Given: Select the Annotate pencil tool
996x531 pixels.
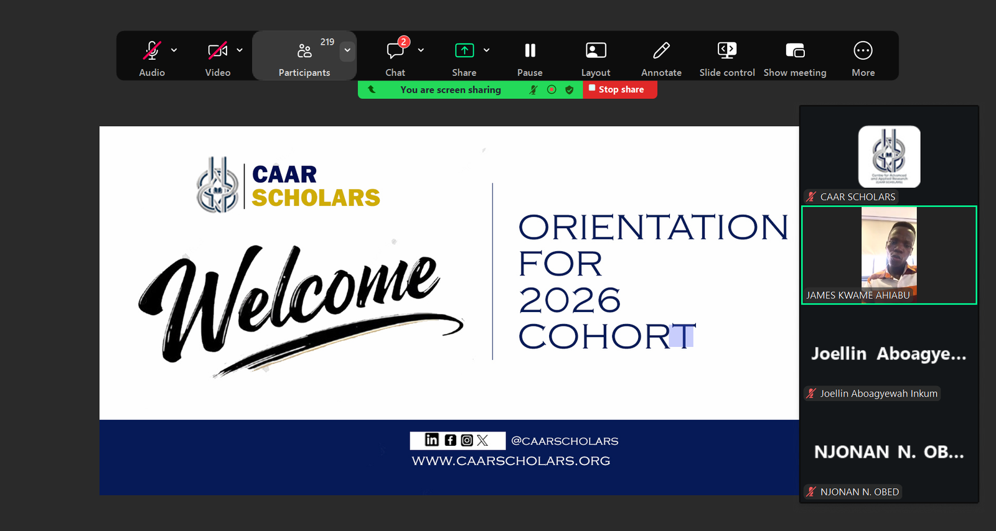Looking at the screenshot, I should coord(661,50).
